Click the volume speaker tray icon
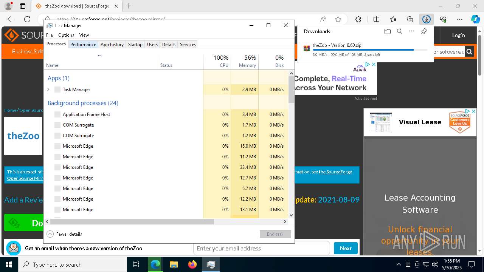The width and height of the screenshot is (484, 272). [x=435, y=264]
